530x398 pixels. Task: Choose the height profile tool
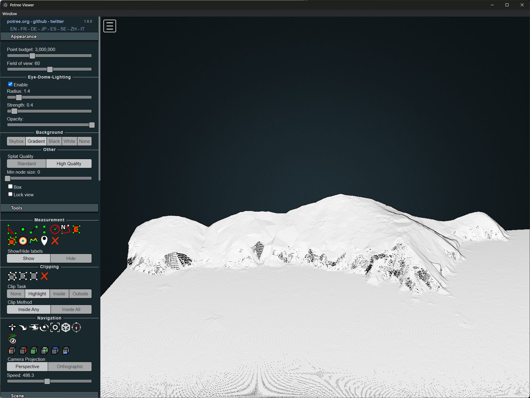(34, 241)
